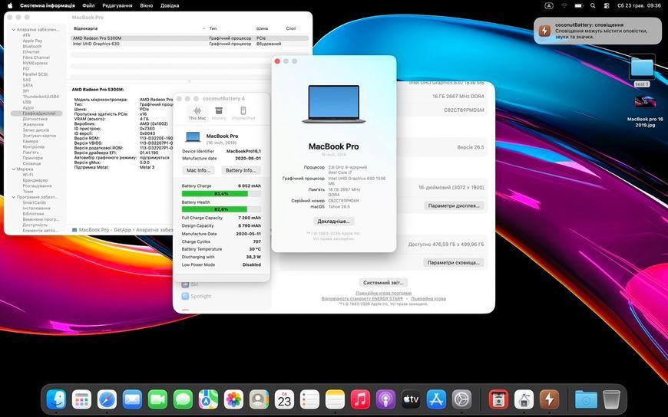
Task: Select NVMExpress in sidebar
Action: pos(35,63)
